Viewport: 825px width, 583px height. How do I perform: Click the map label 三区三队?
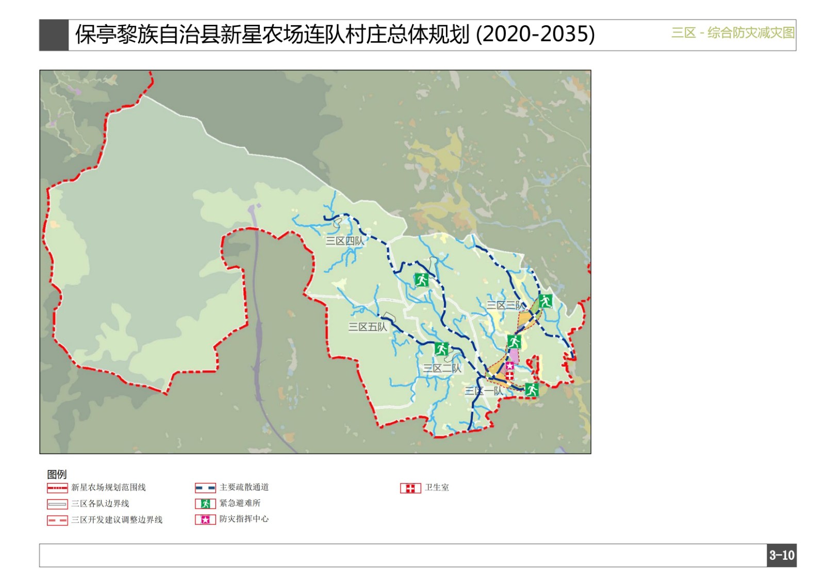tap(505, 305)
